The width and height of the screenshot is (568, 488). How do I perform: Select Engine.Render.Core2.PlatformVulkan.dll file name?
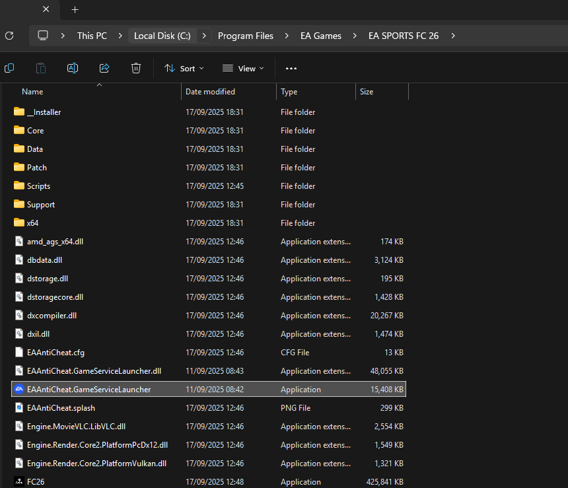click(x=96, y=464)
